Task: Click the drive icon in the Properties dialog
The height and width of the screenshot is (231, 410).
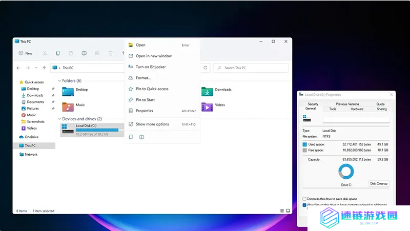Action: (x=306, y=118)
